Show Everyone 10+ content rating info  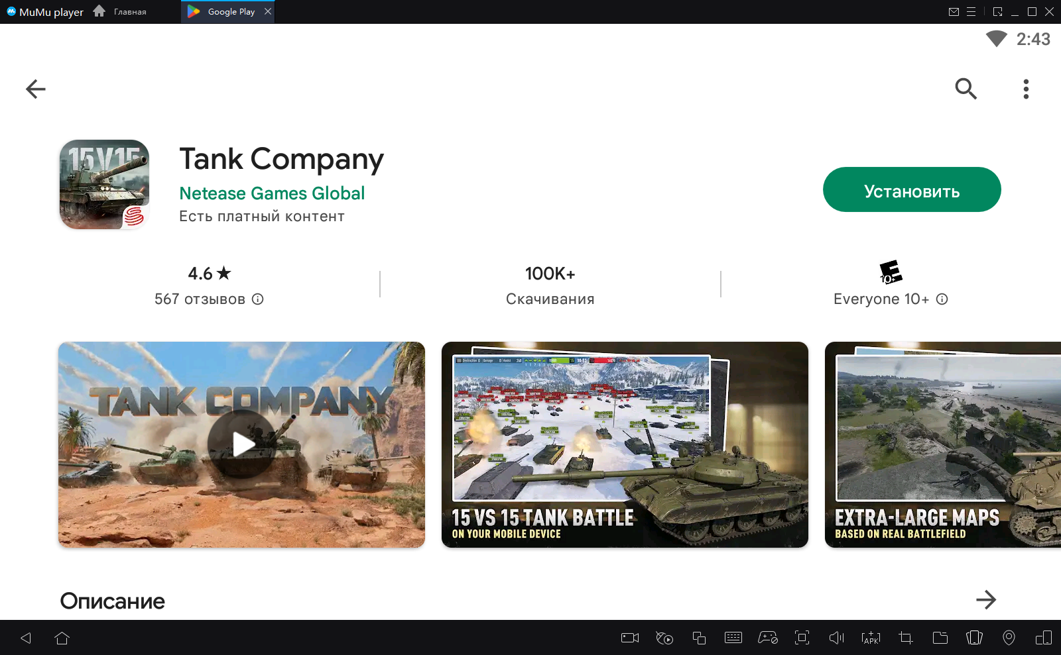click(942, 299)
